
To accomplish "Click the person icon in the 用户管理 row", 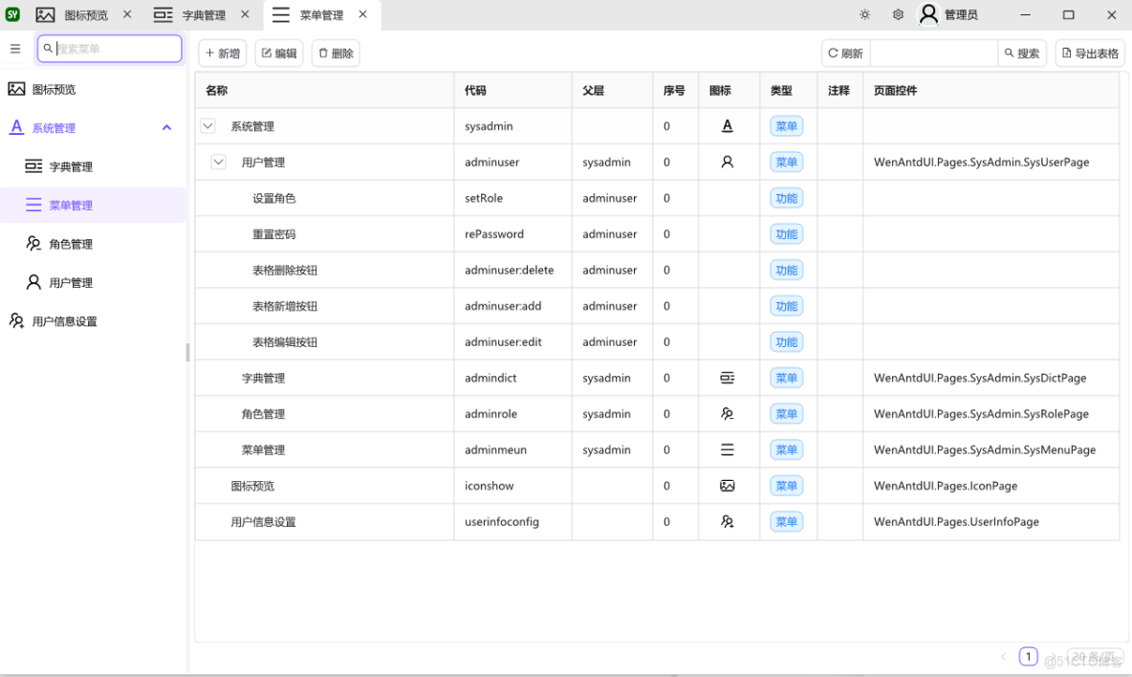I will coord(728,162).
